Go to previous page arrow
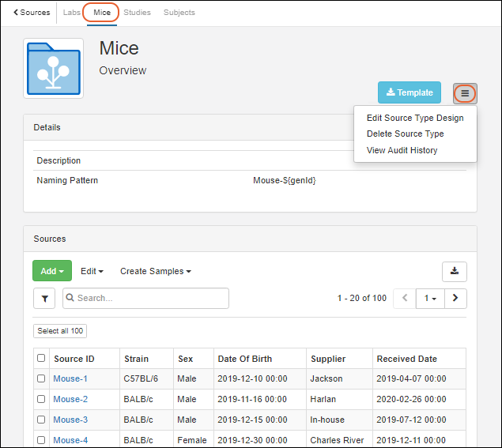This screenshot has width=502, height=448. 405,299
